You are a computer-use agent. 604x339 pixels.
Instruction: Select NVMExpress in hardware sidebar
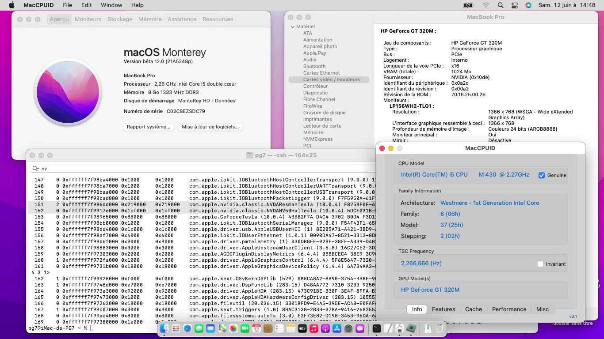(x=318, y=139)
